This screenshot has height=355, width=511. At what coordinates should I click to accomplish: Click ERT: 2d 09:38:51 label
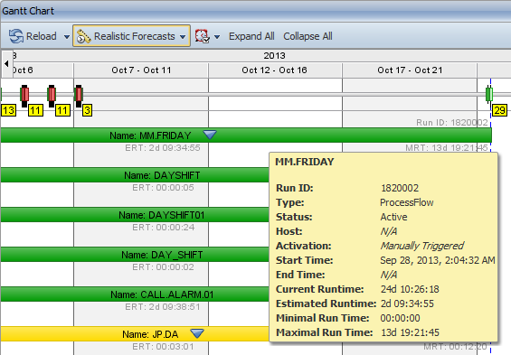[163, 307]
